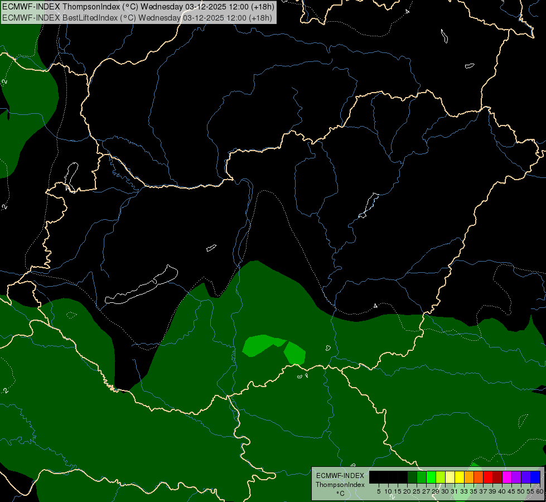Click the legend tick value '60'
The width and height of the screenshot is (546, 502).
[x=540, y=491]
